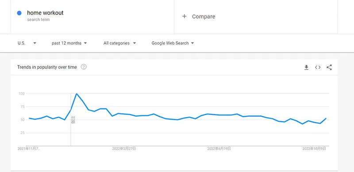This screenshot has width=354, height=172.
Task: Open help for Trends in popularity
Action: click(x=84, y=67)
